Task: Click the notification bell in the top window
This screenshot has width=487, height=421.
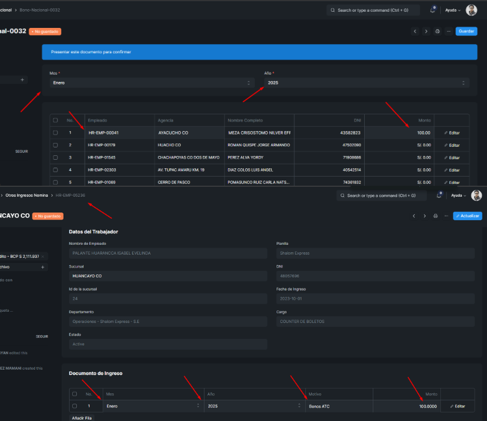Action: click(x=432, y=10)
